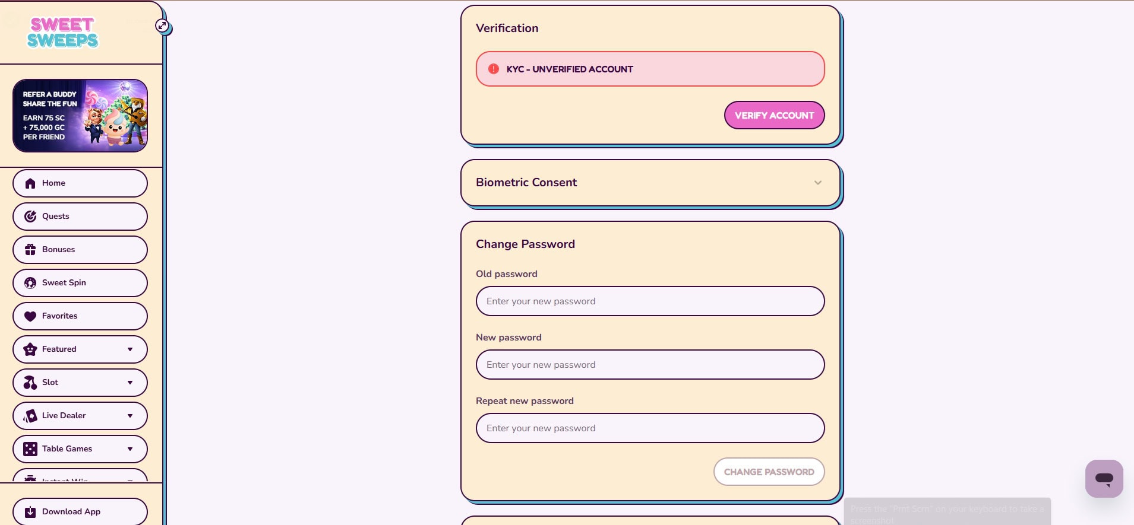1134x525 pixels.
Task: Click the Bonuses gift icon
Action: (30, 250)
